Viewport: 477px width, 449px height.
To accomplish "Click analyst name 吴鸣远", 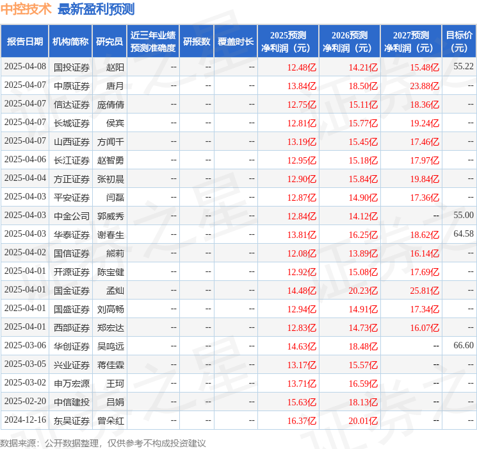I will pos(111,346).
